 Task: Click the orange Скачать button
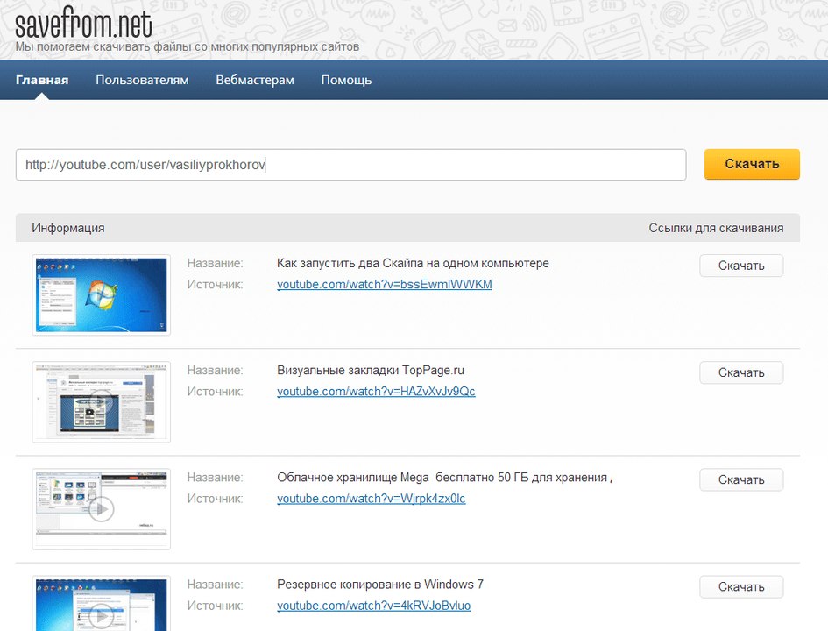(x=752, y=164)
